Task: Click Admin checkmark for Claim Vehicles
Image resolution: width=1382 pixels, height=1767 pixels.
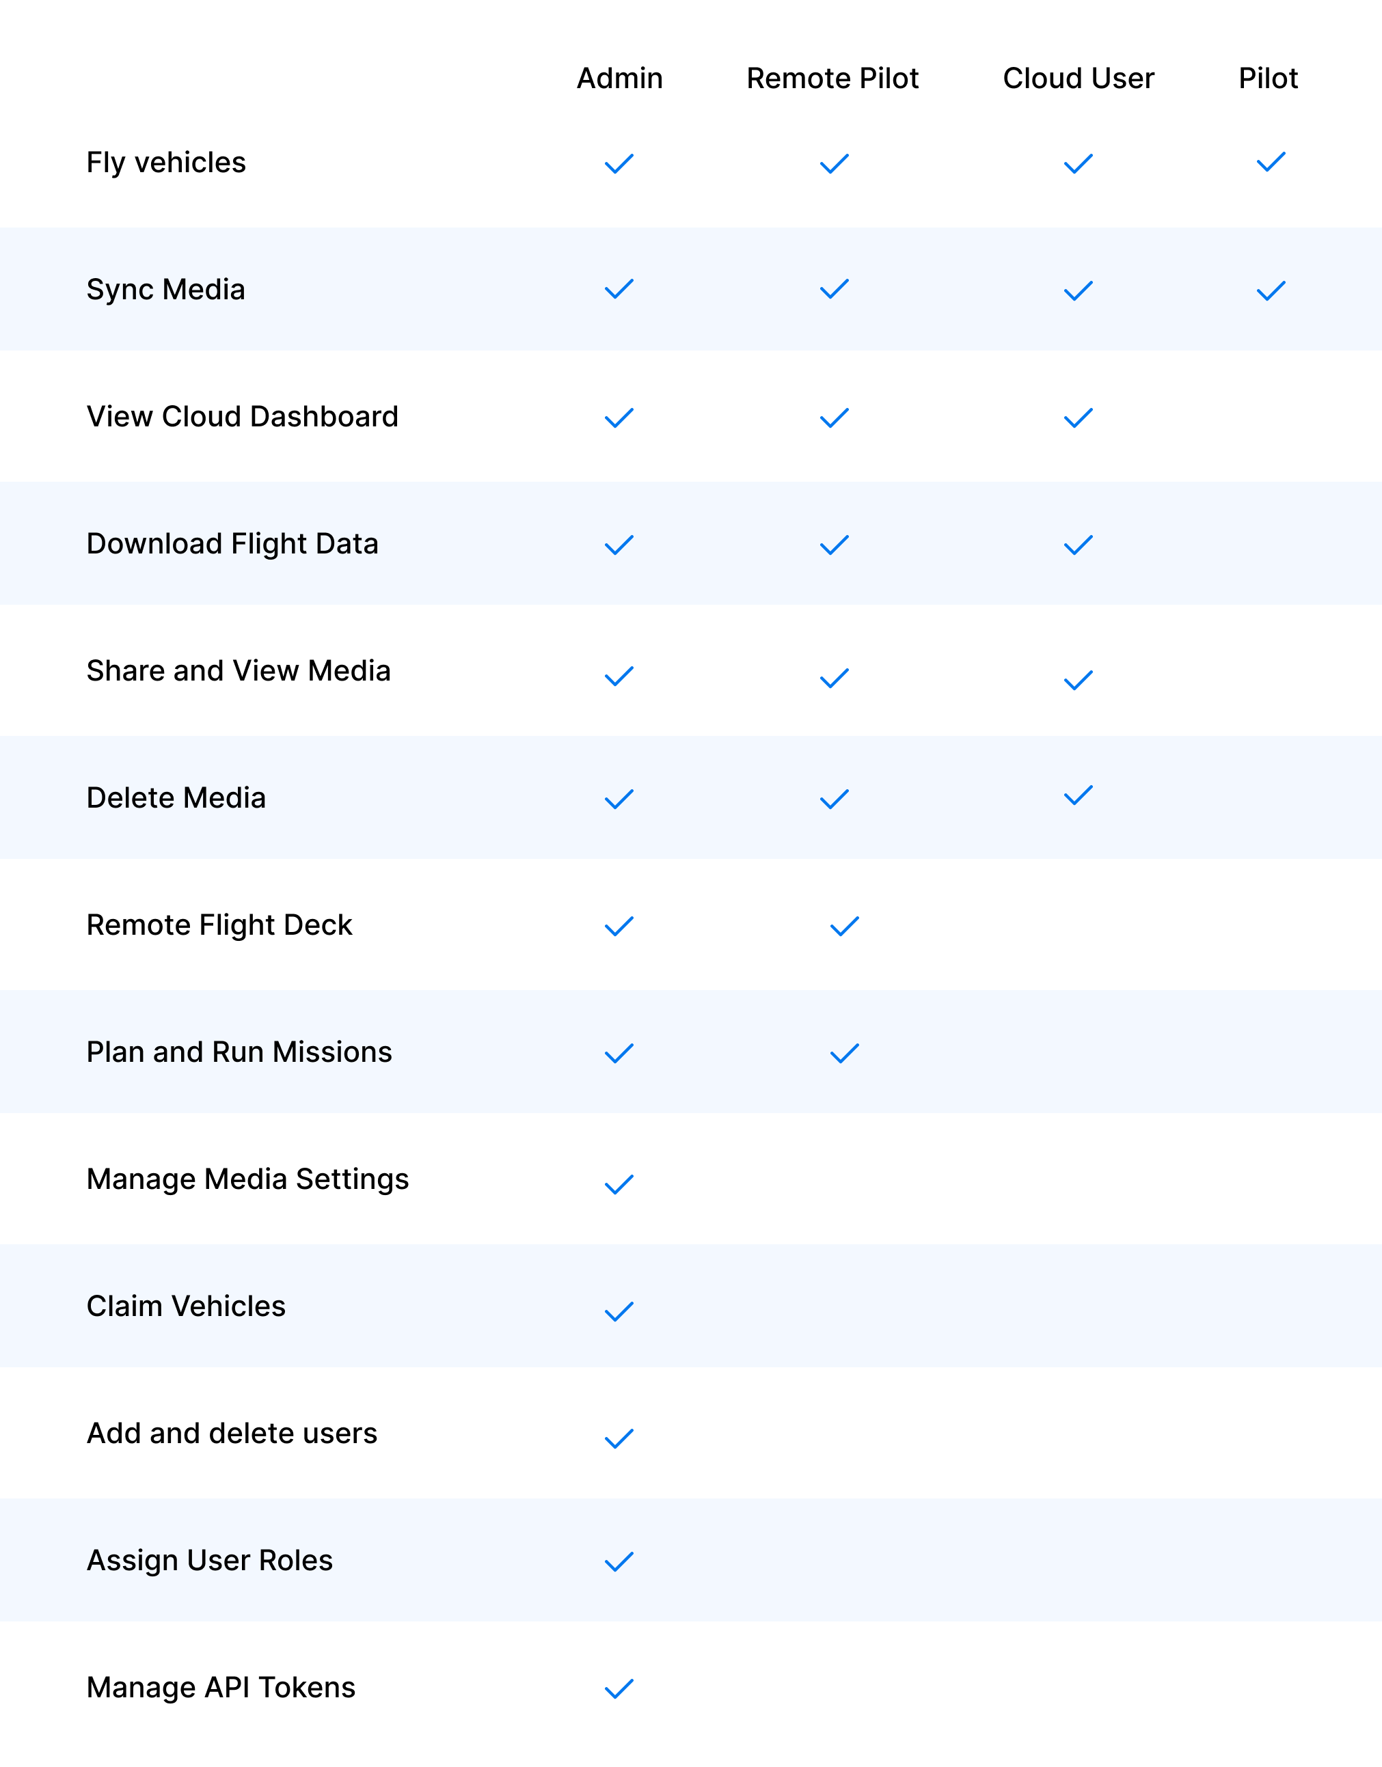Action: click(619, 1311)
